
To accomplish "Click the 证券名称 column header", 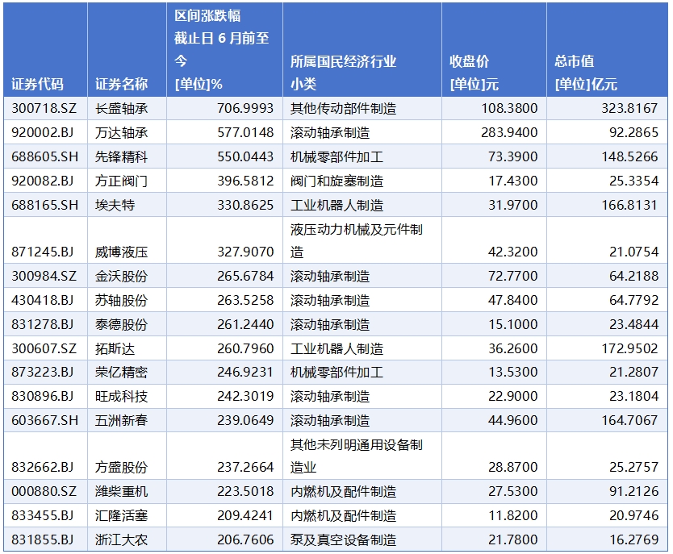I will 122,84.
